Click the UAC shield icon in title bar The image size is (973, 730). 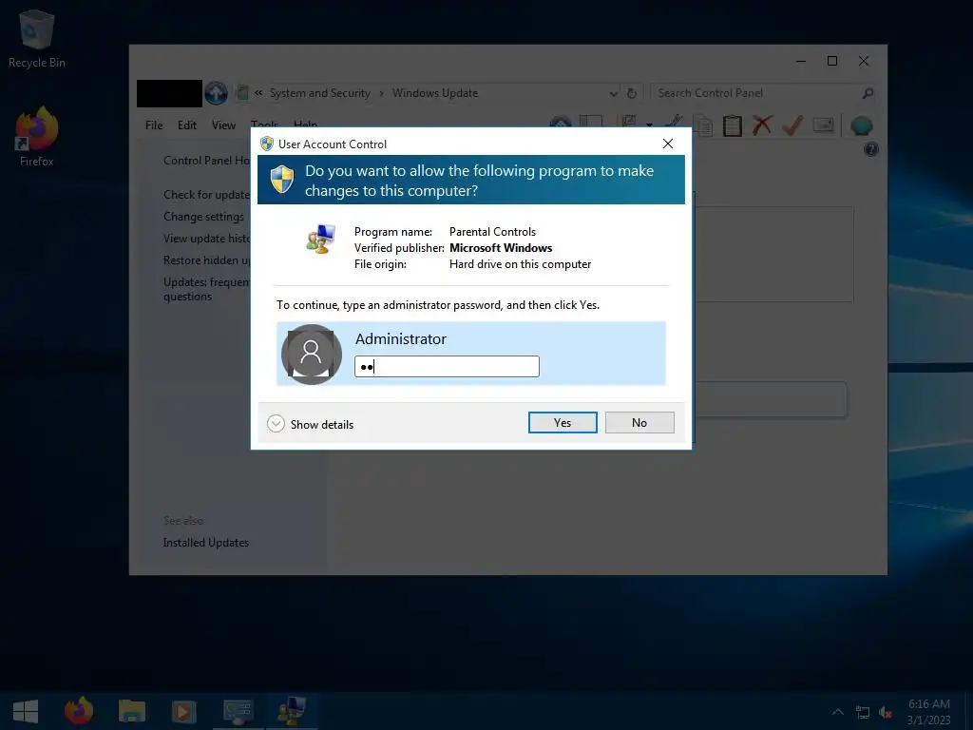[x=267, y=144]
